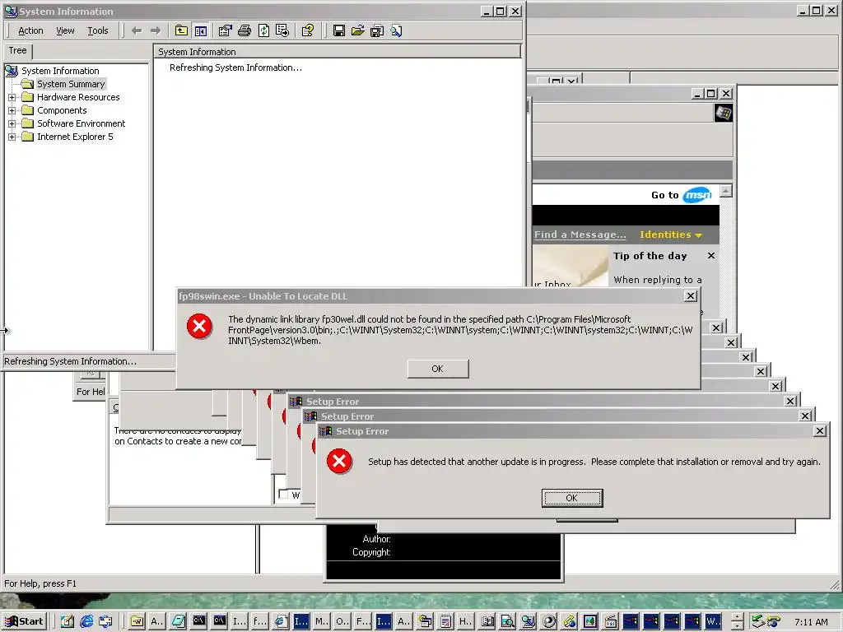Launch Outlook Express from quick launch
843x632 pixels.
[x=105, y=621]
